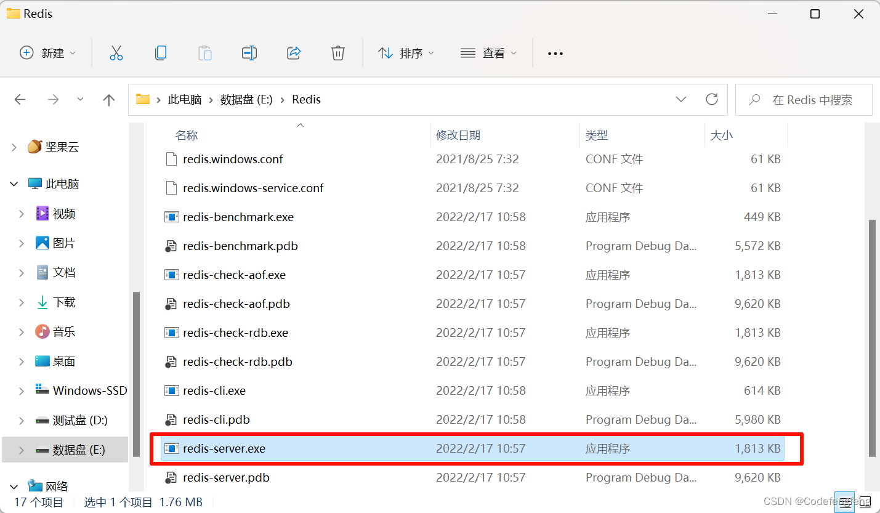
Task: Click the 在 Redis 中搜索 search box
Action: coord(804,100)
